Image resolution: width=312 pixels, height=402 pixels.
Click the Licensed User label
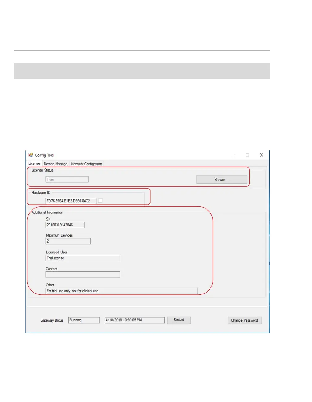(57, 252)
